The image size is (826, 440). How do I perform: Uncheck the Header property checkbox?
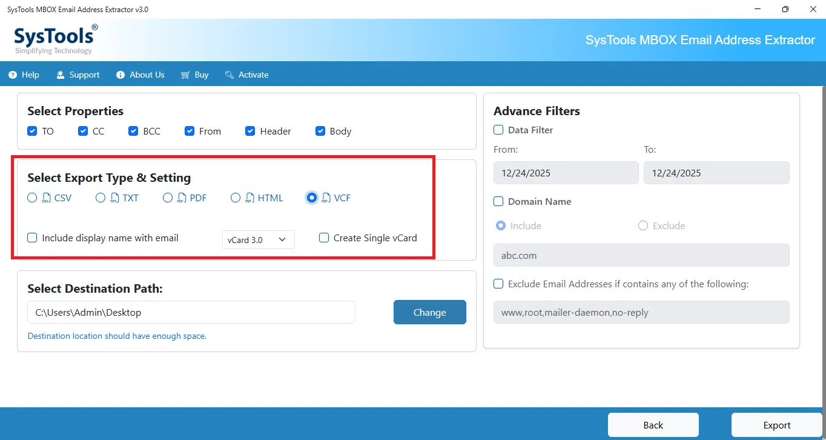(x=250, y=131)
